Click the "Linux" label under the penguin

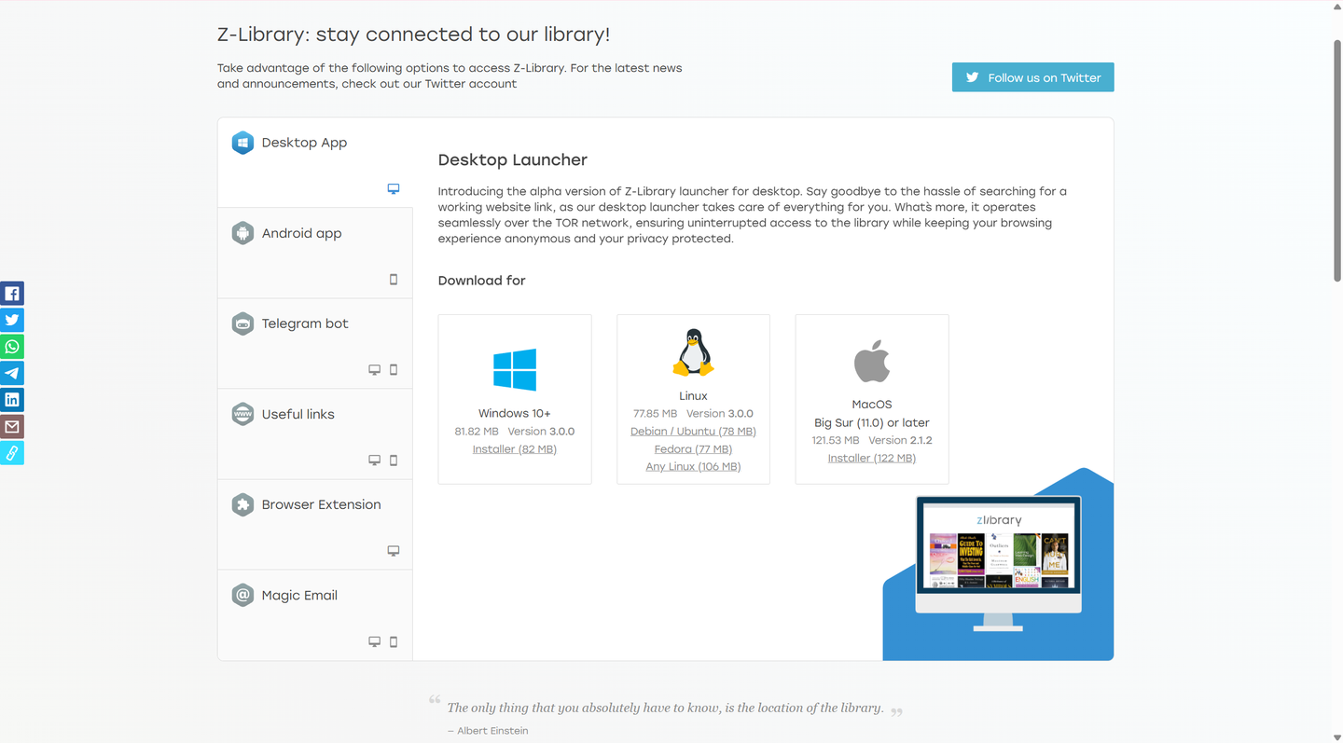pos(693,396)
